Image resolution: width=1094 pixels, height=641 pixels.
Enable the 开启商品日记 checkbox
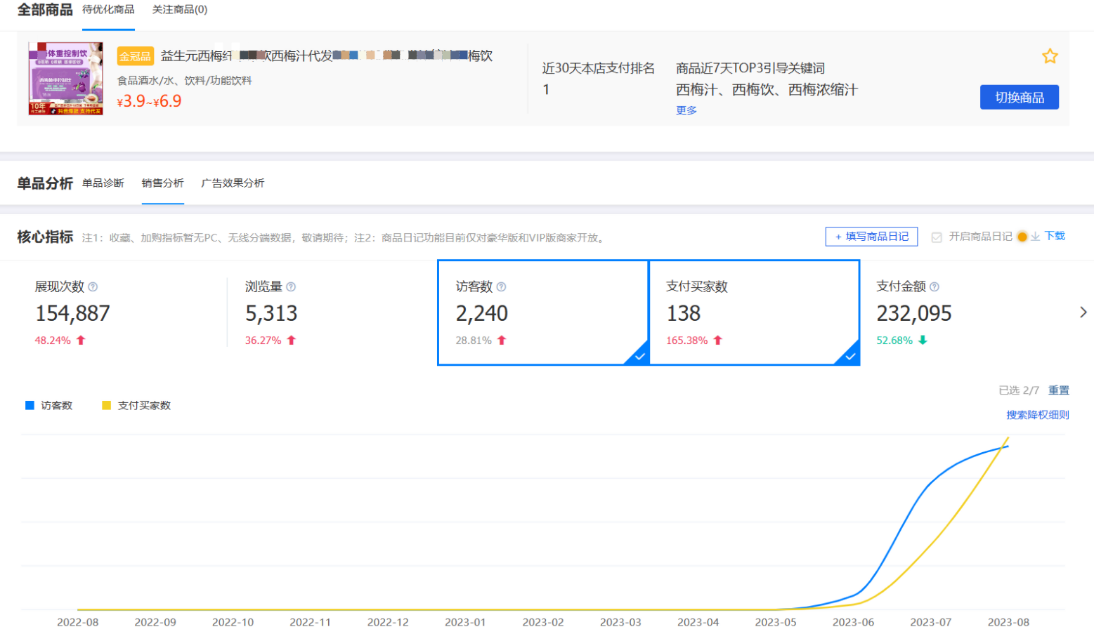click(x=936, y=237)
